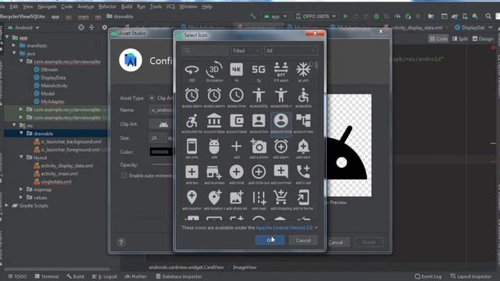
Task: Collapse the layout folder
Action: point(21,158)
